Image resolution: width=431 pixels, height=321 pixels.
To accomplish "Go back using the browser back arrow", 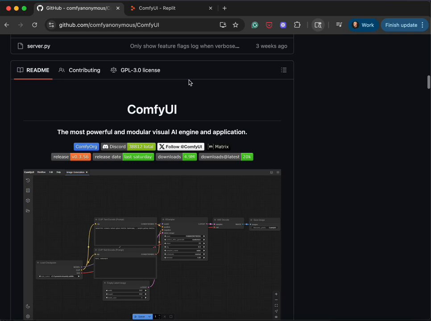I will [7, 25].
